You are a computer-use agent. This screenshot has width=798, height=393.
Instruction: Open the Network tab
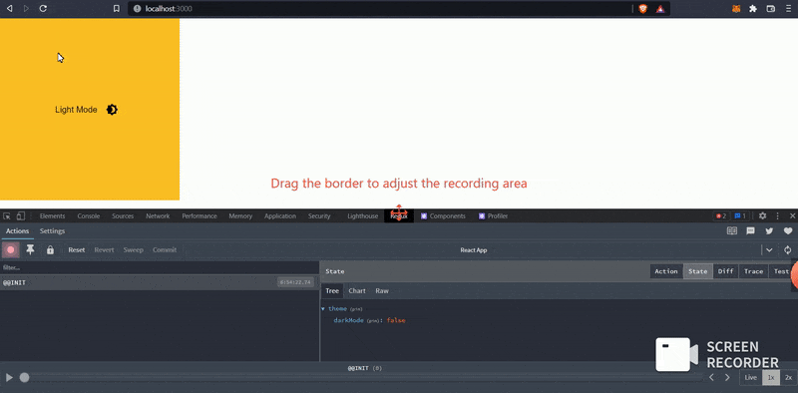point(158,215)
